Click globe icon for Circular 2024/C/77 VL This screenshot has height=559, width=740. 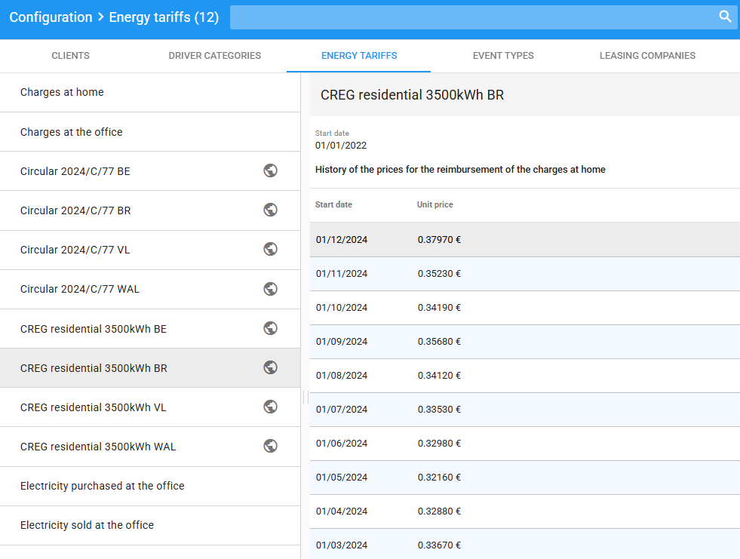pyautogui.click(x=270, y=249)
